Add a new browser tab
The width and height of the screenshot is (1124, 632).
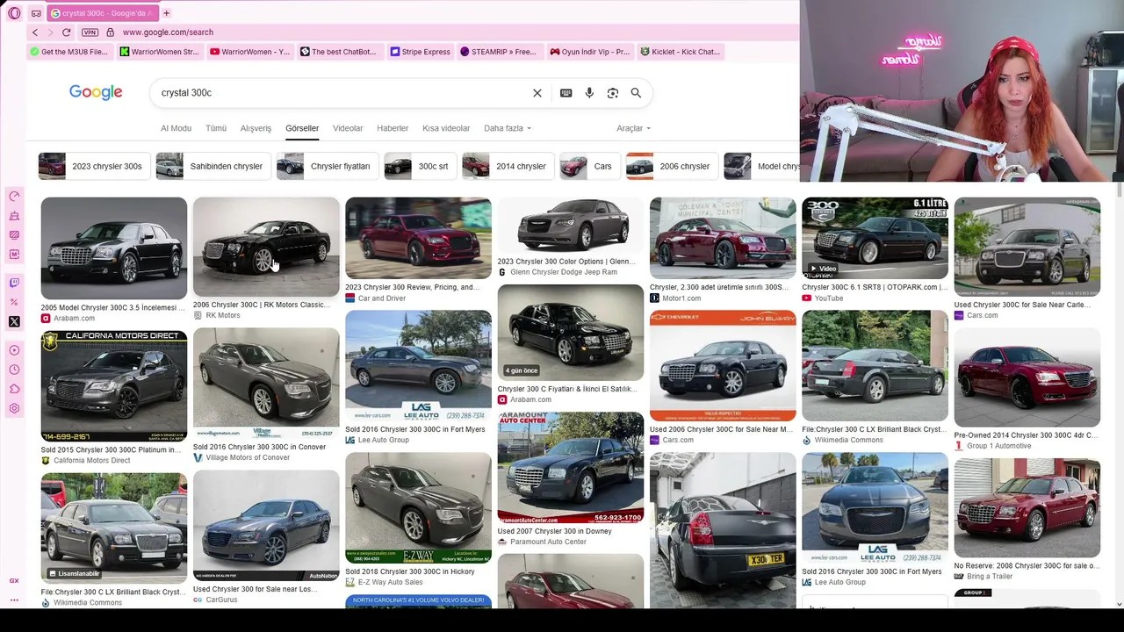[166, 13]
